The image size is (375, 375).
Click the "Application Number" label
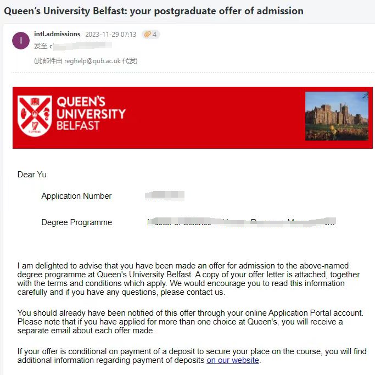(x=76, y=196)
